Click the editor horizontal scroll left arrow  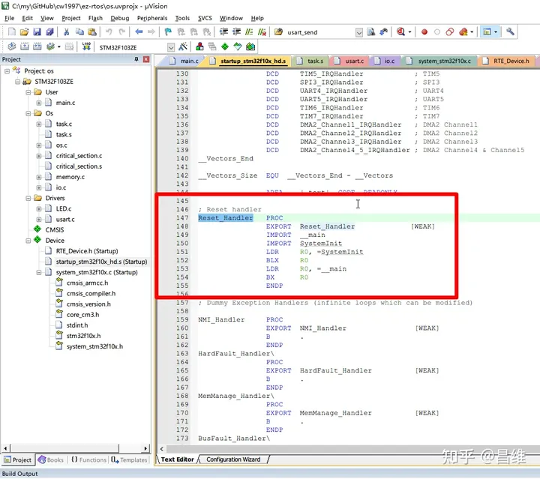(x=162, y=449)
